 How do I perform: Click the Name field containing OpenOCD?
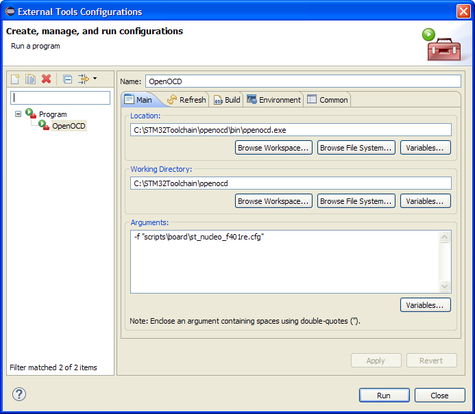point(303,81)
